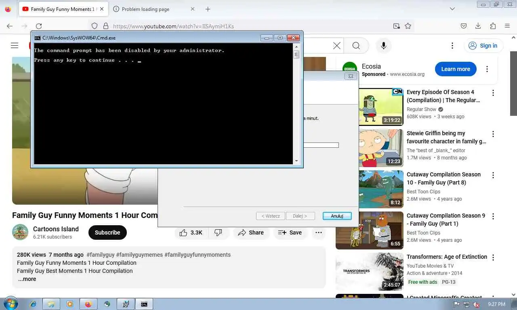Click Learn more on Ecosia ad
This screenshot has width=517, height=310.
tap(456, 69)
